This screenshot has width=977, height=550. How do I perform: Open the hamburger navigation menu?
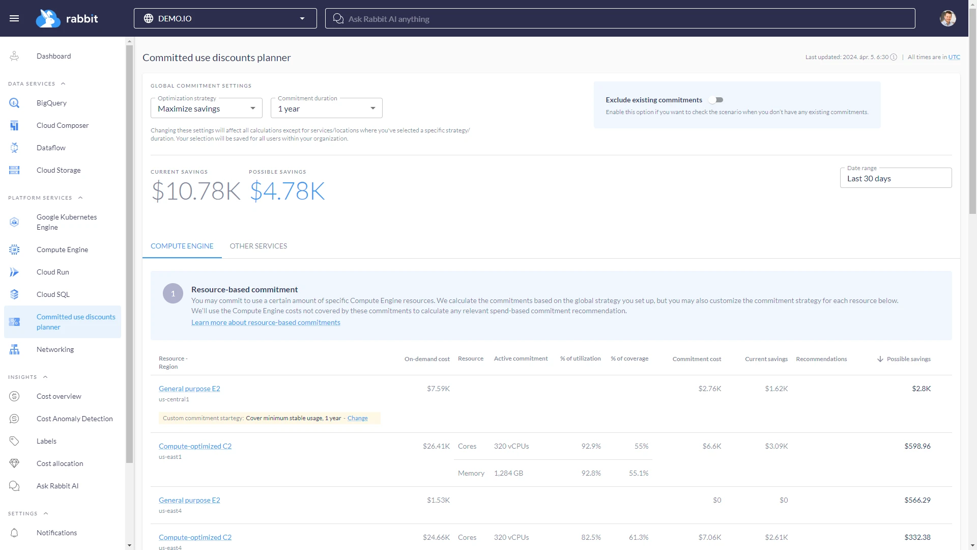(14, 18)
